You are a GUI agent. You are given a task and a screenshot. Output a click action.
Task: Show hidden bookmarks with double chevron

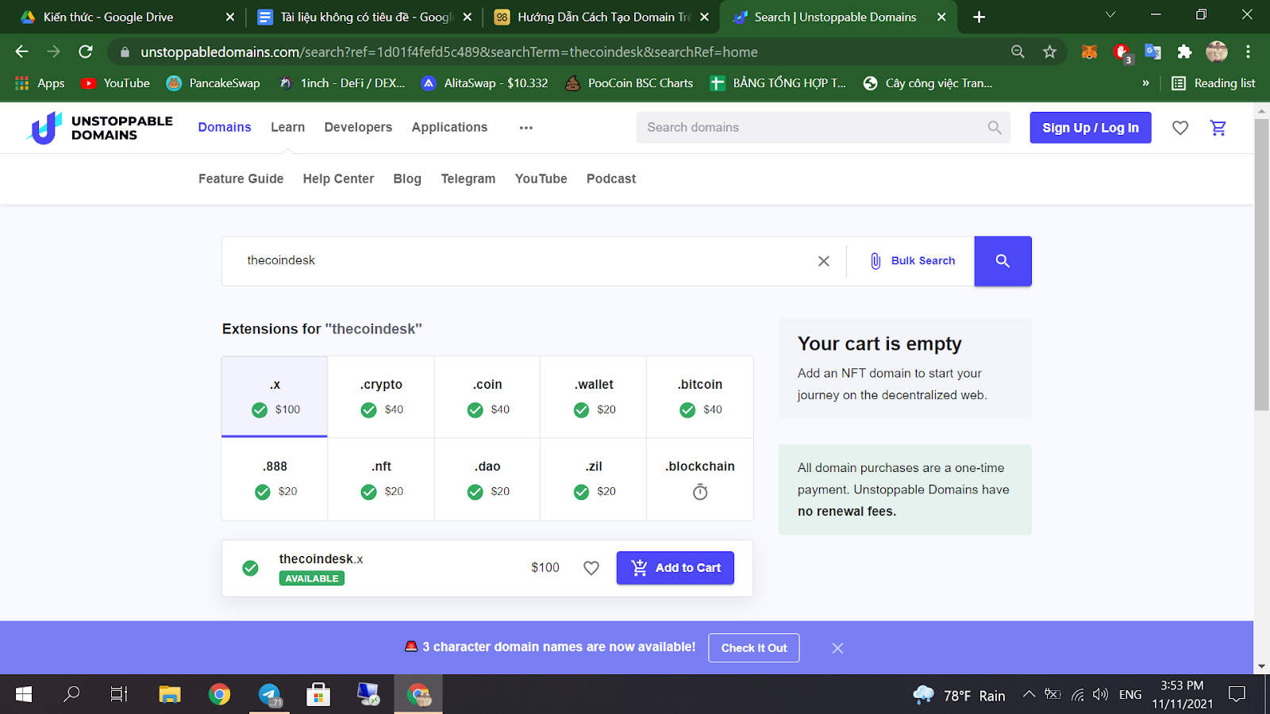click(1145, 83)
